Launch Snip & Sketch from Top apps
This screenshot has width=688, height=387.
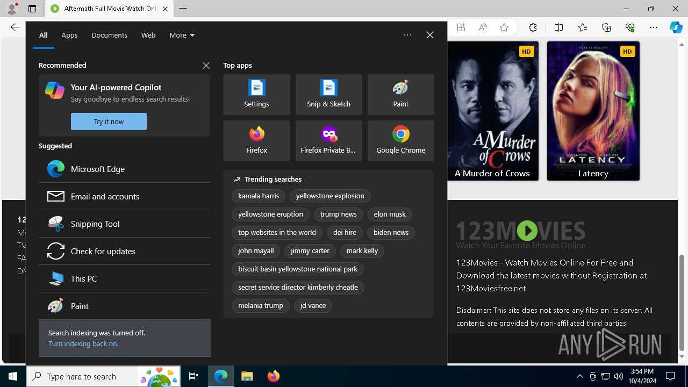(x=328, y=95)
